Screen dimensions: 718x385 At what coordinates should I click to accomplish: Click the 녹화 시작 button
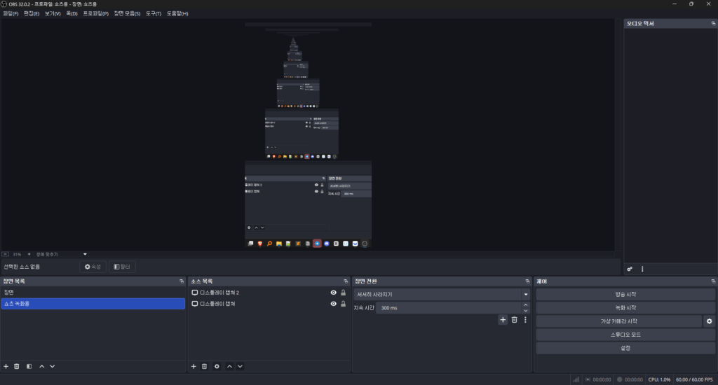[625, 308]
